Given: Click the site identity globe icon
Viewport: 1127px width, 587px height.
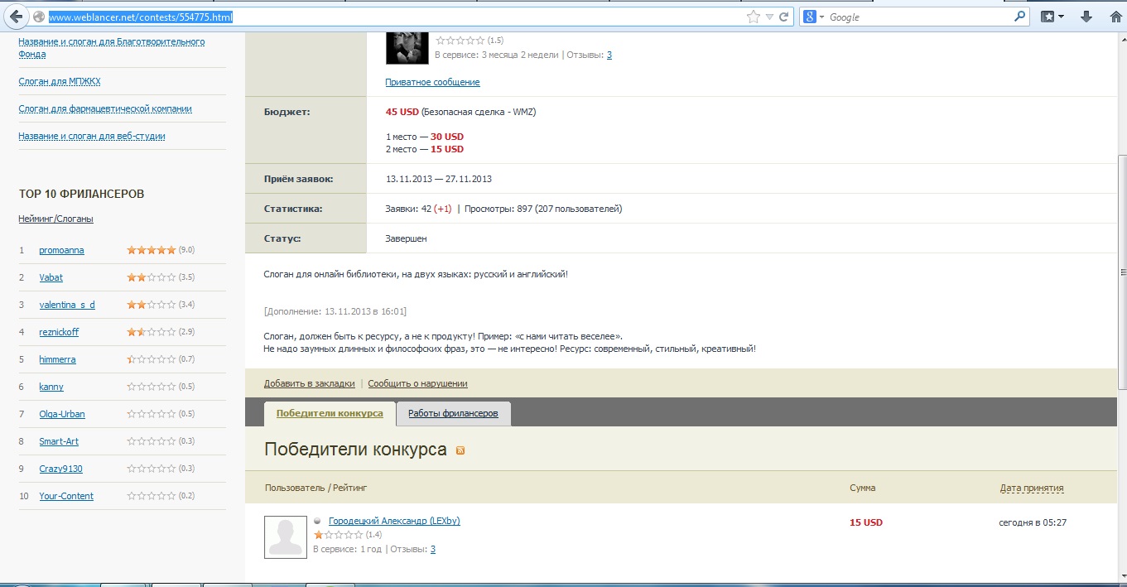Looking at the screenshot, I should coord(38,17).
